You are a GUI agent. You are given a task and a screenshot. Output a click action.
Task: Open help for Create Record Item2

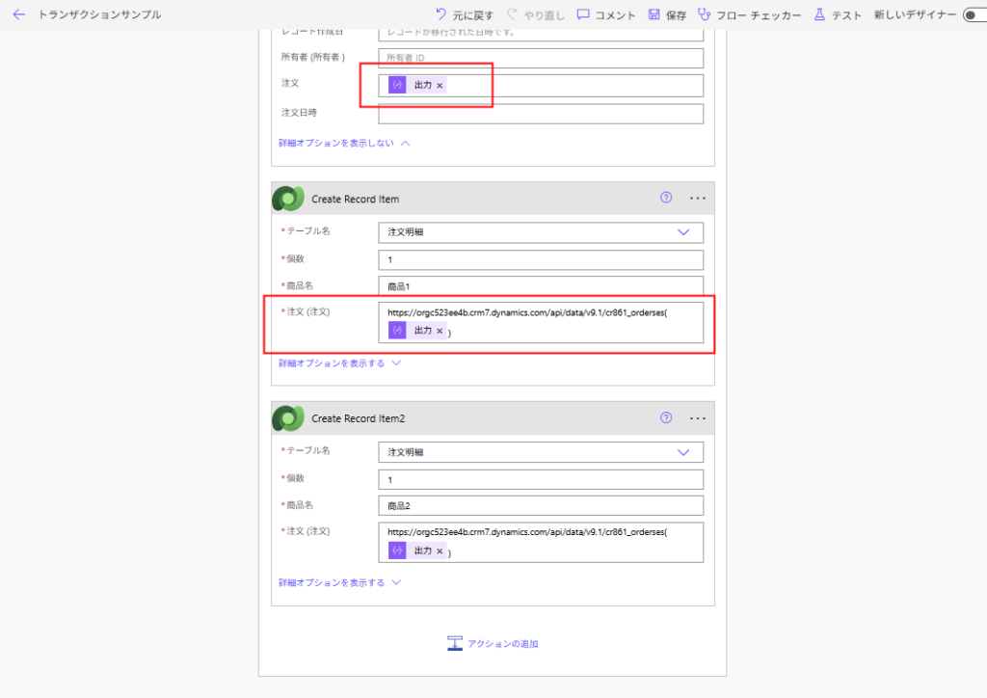click(x=665, y=417)
